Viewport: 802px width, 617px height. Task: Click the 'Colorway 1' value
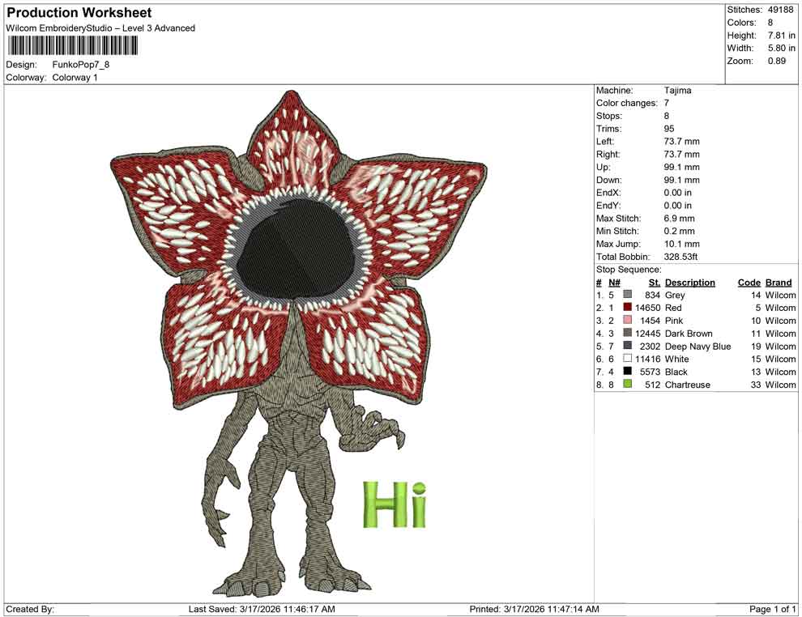coord(75,78)
